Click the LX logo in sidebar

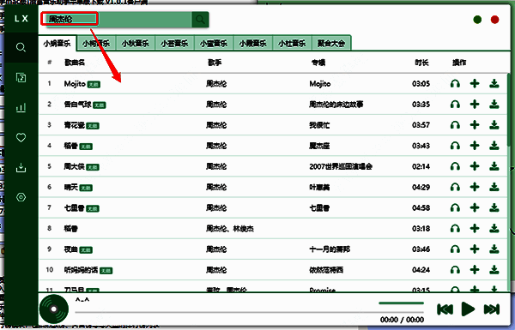[x=21, y=19]
